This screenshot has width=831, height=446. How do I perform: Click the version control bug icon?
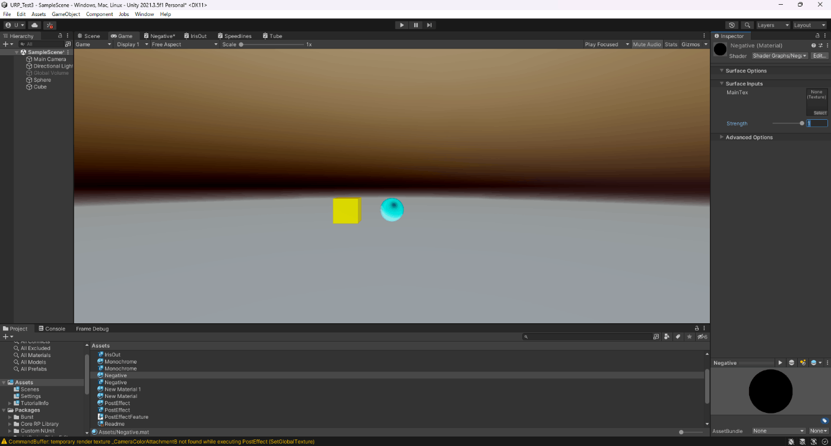[x=50, y=25]
